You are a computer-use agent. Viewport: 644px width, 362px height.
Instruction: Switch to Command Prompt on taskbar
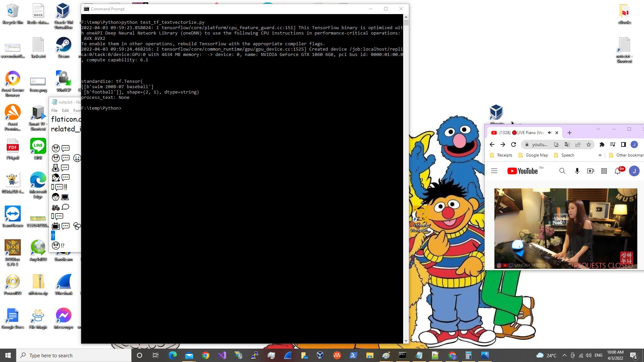tap(402, 355)
